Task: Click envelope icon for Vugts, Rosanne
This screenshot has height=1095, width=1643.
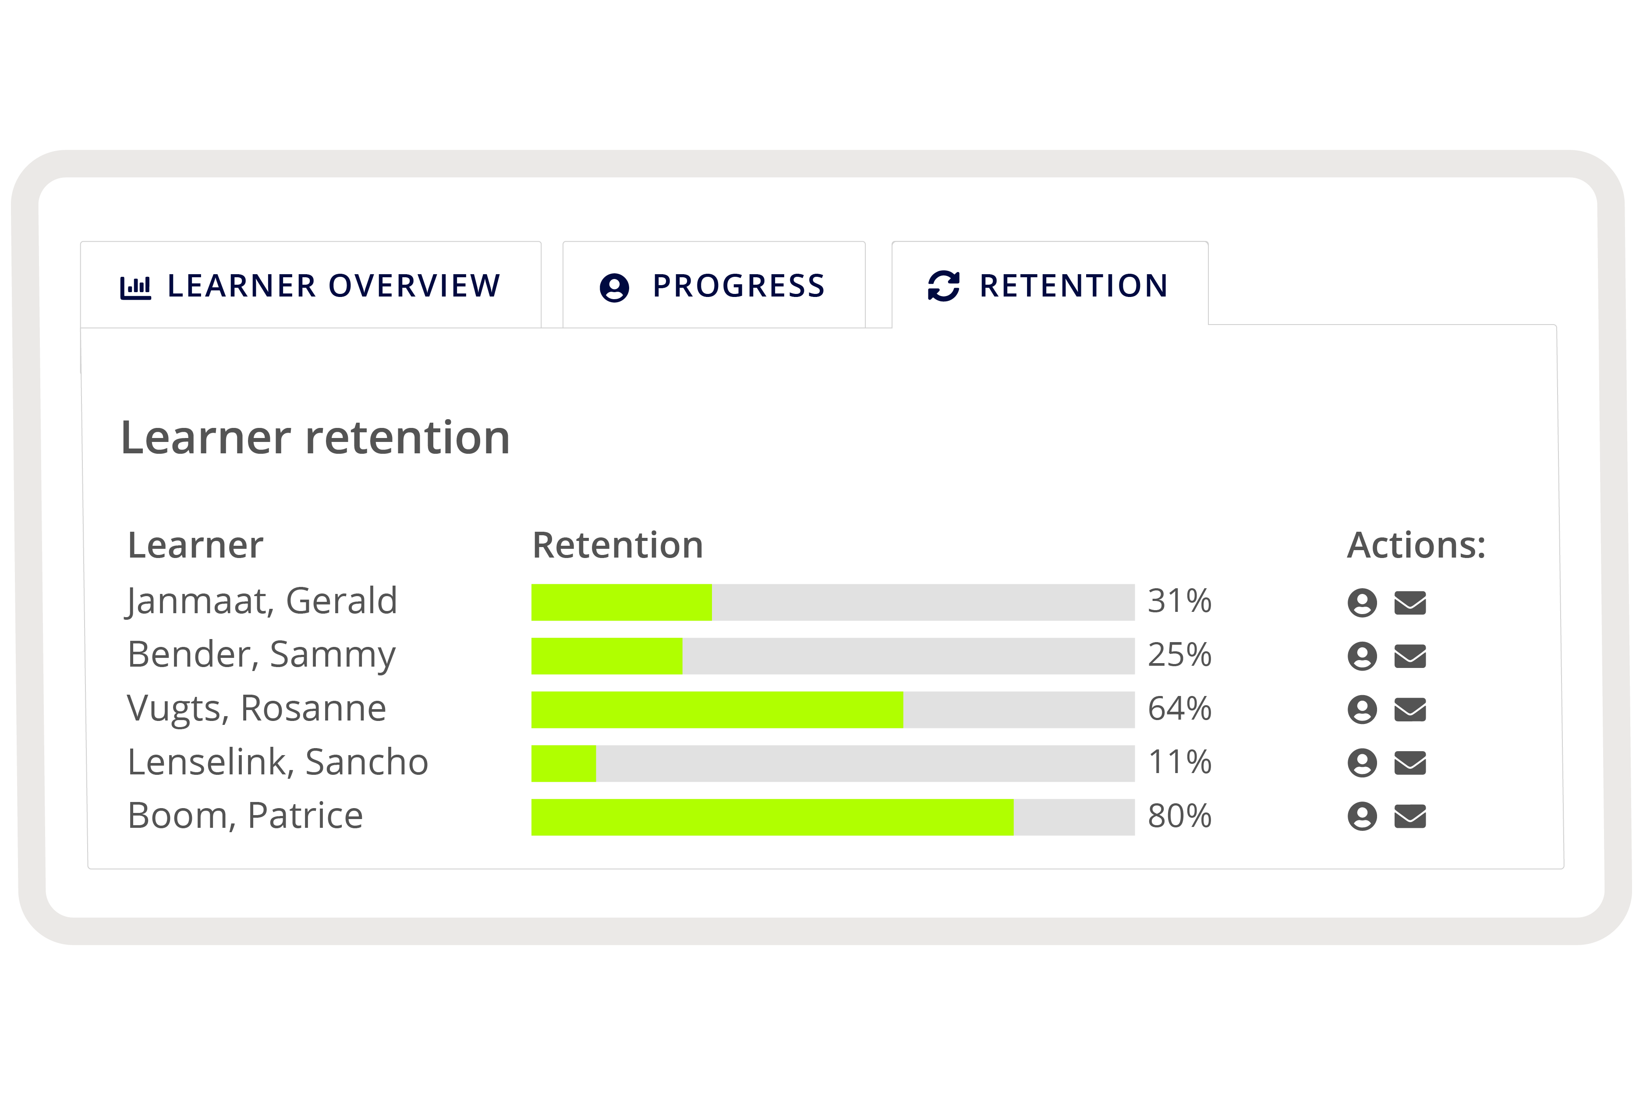Action: [1409, 710]
